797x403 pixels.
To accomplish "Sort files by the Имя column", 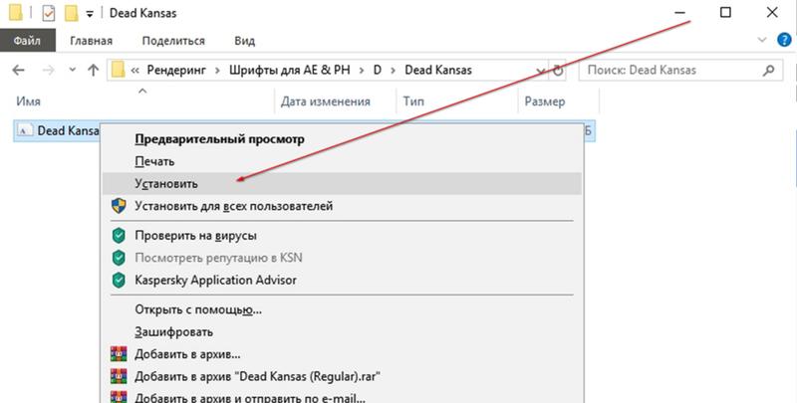I will (29, 101).
